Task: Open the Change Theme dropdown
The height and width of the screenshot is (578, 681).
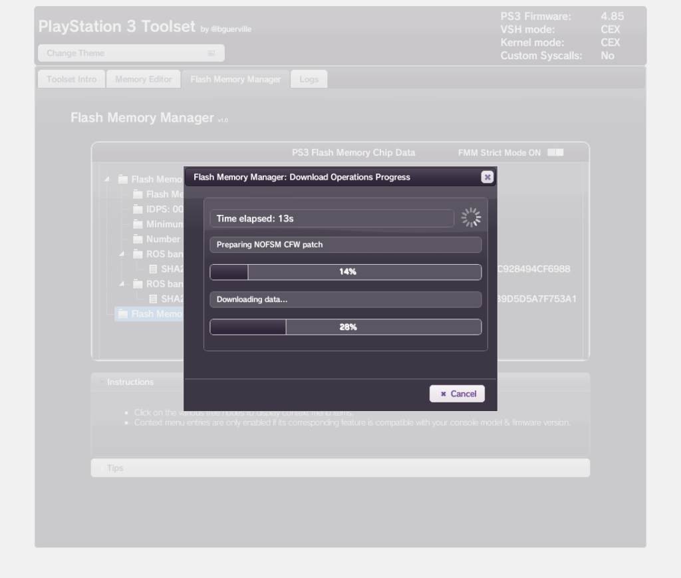Action: 131,53
